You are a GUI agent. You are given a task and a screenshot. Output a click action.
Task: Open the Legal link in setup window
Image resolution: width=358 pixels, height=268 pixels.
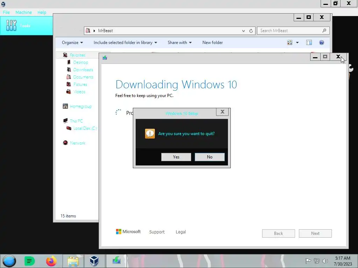click(x=181, y=232)
